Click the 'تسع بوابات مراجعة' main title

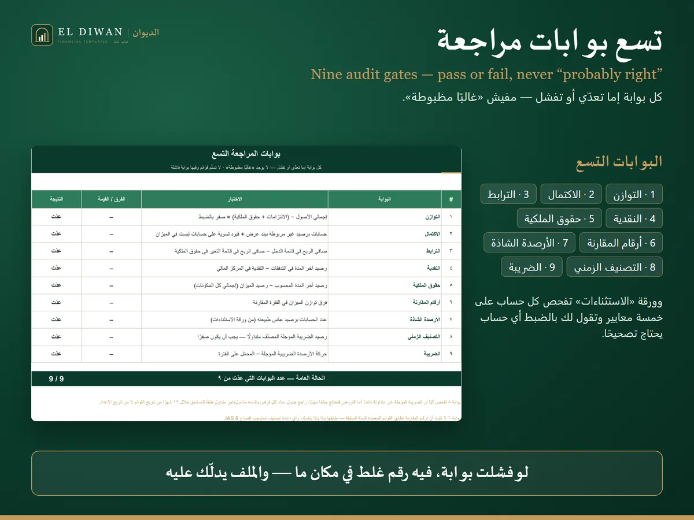[550, 43]
